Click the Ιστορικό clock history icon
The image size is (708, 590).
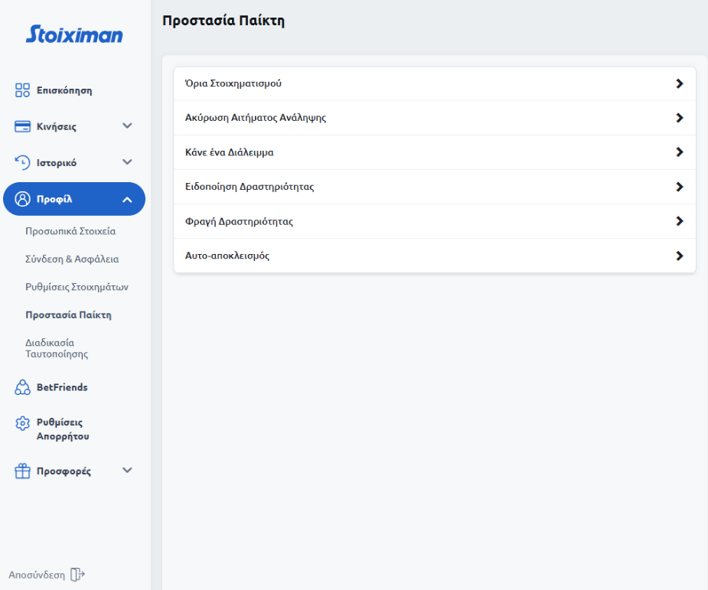click(x=22, y=162)
